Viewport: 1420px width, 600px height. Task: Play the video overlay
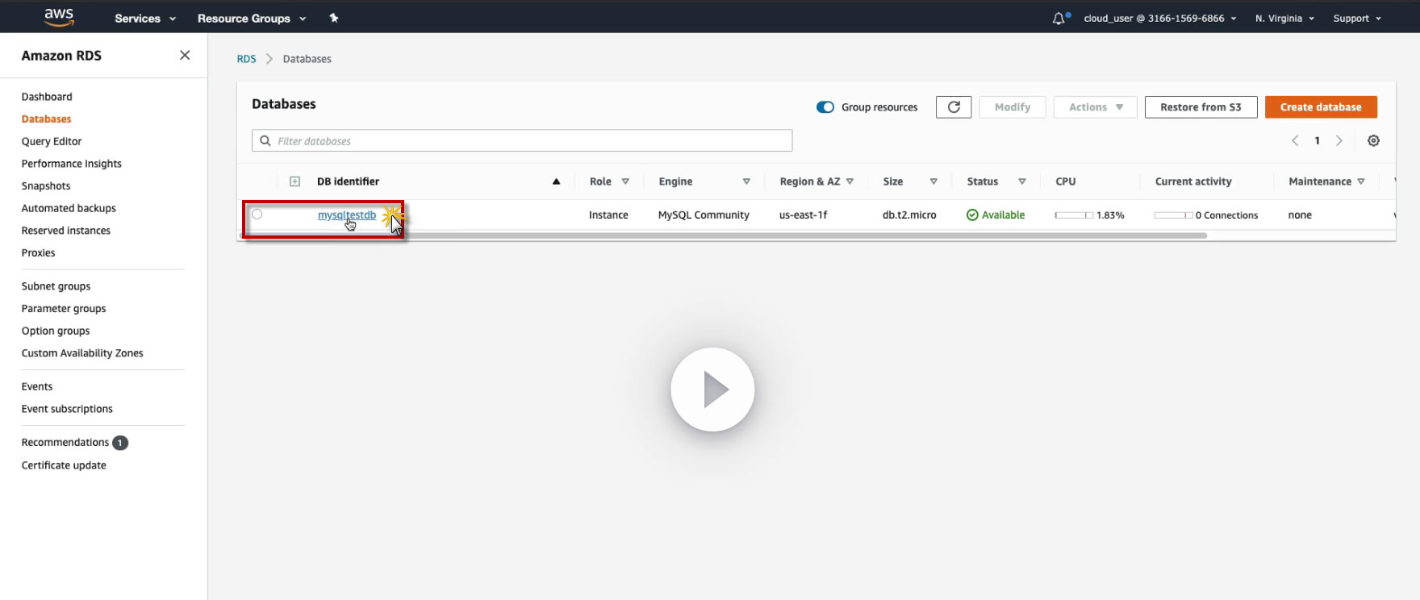pos(712,390)
